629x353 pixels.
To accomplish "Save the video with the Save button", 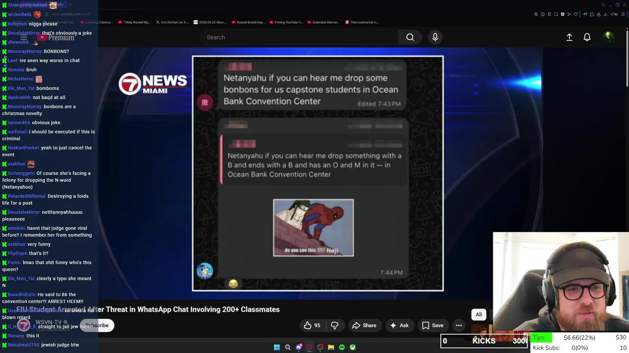I will (432, 325).
